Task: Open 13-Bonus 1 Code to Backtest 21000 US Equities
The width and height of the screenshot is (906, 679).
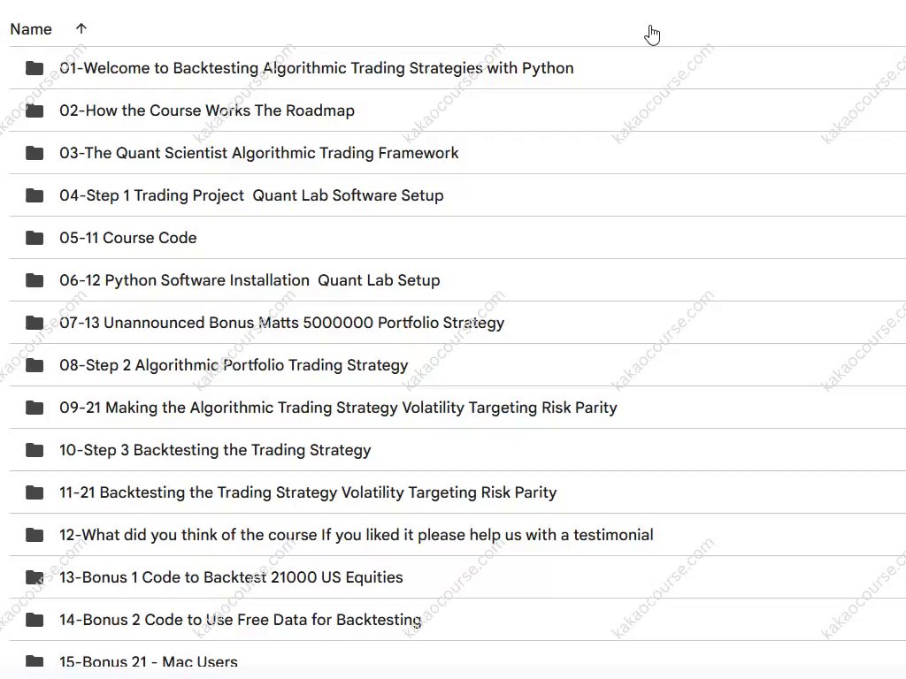Action: (231, 577)
